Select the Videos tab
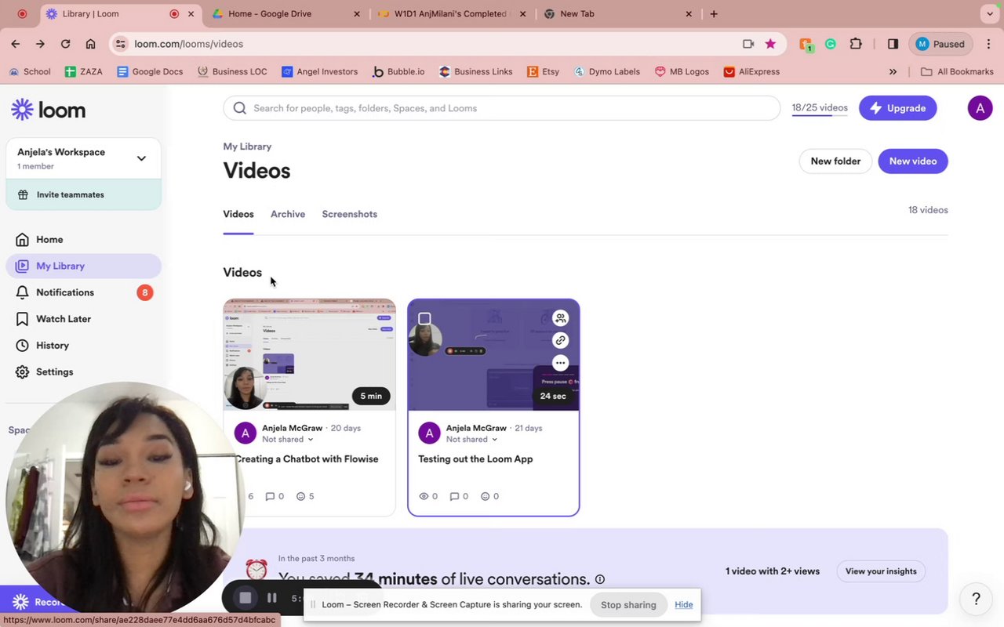Viewport: 1004px width, 627px height. 238,214
